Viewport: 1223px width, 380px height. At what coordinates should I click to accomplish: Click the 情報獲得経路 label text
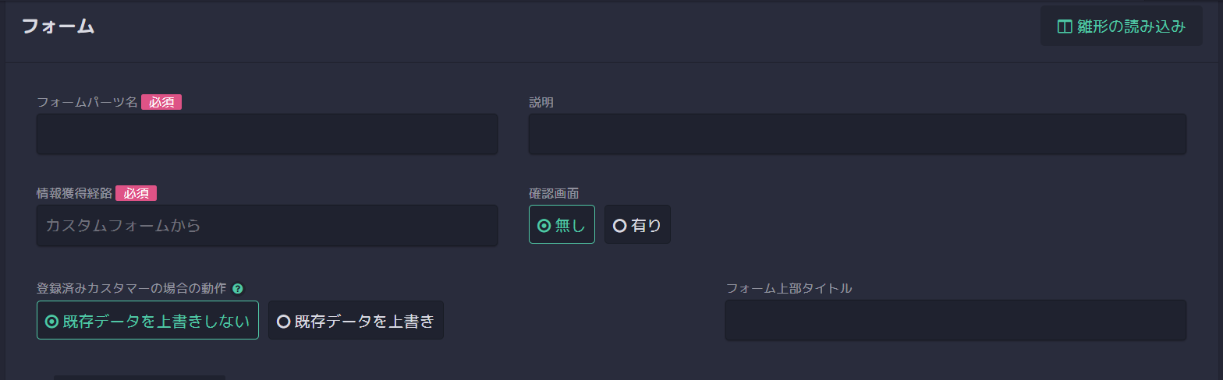point(74,193)
